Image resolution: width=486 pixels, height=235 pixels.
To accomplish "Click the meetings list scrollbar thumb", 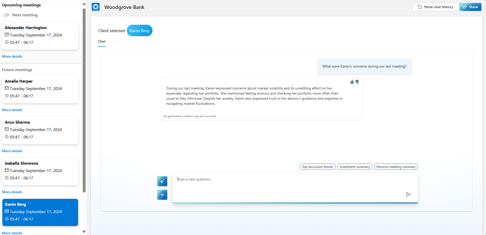I will (x=84, y=100).
